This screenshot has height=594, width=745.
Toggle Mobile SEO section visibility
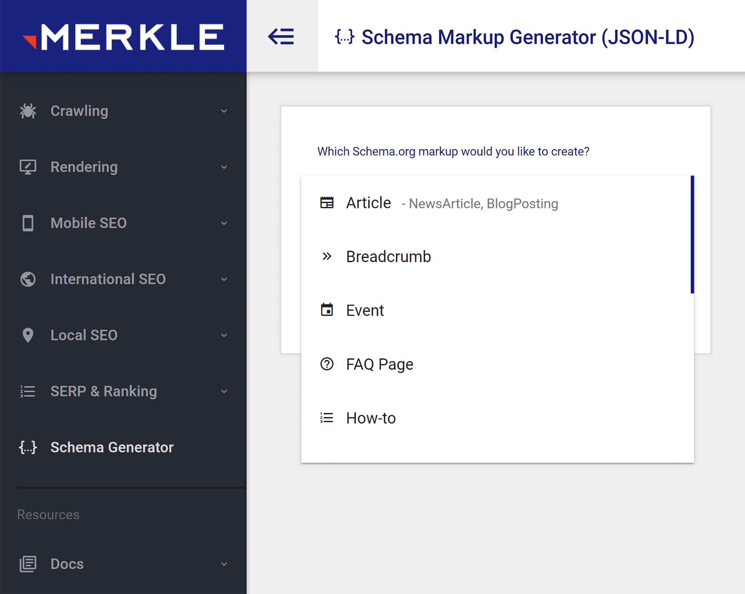[124, 222]
